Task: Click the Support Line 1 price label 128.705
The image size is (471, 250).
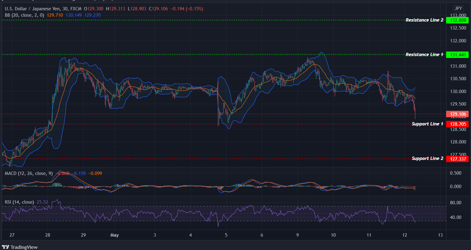Action: (x=457, y=124)
